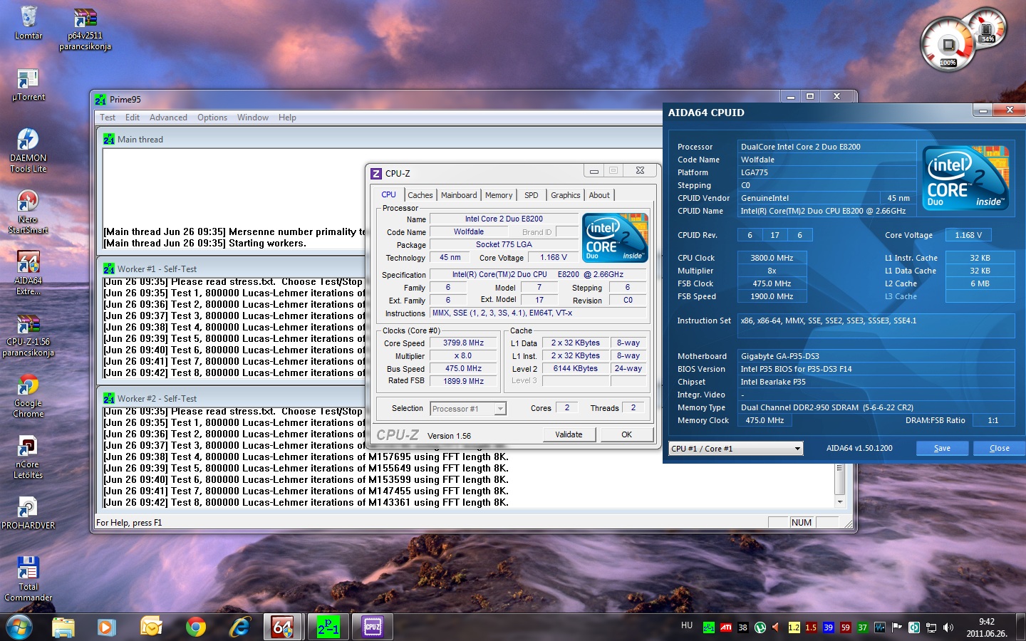This screenshot has height=641, width=1026.
Task: Open the Prime95 Help menu
Action: point(287,118)
